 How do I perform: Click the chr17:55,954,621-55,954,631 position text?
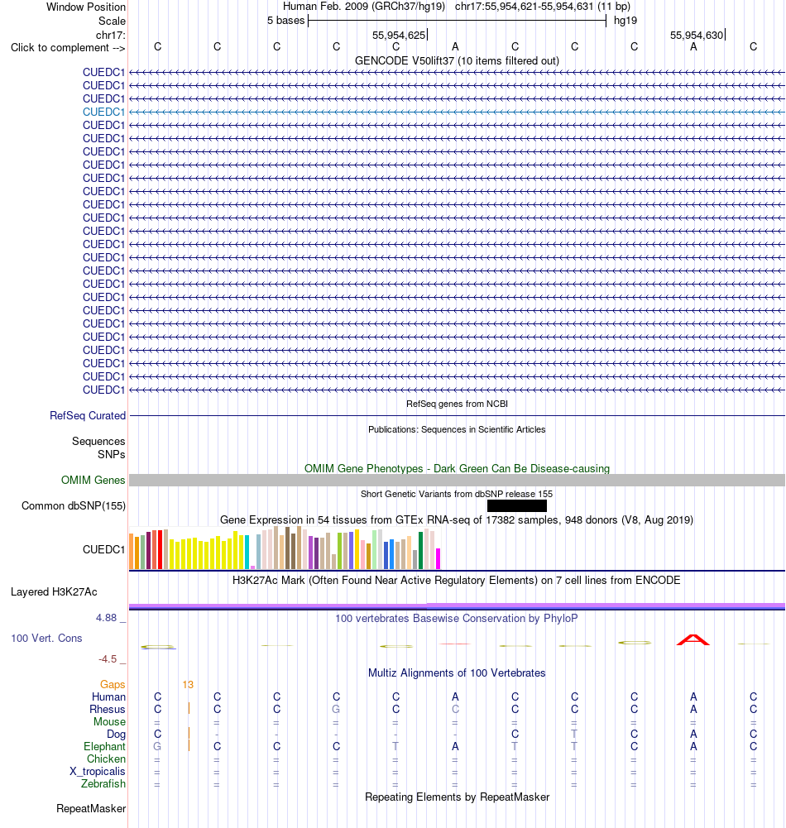point(524,7)
